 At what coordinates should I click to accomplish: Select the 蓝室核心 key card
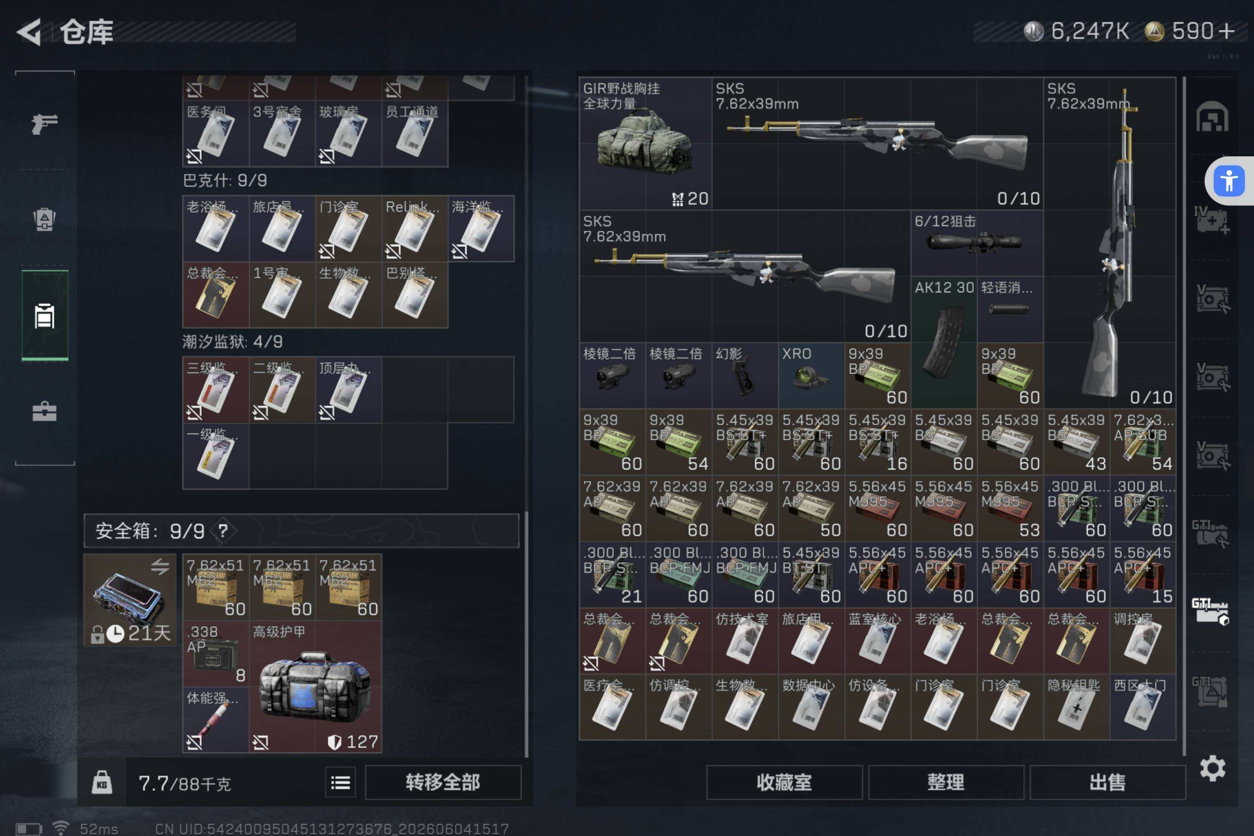(878, 641)
